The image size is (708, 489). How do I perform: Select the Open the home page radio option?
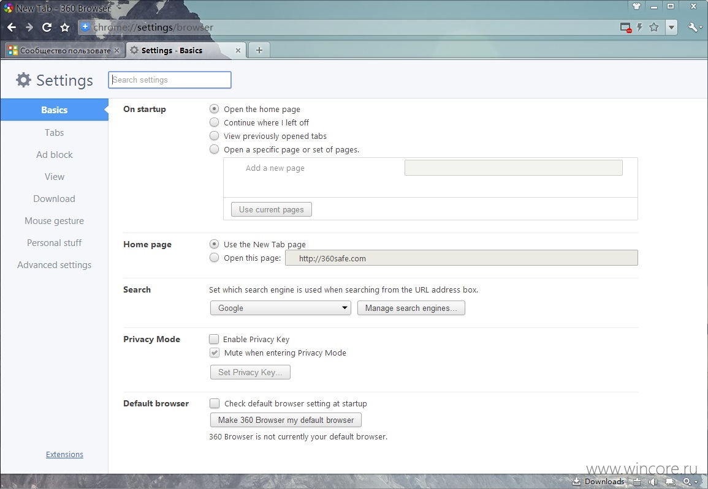(215, 109)
